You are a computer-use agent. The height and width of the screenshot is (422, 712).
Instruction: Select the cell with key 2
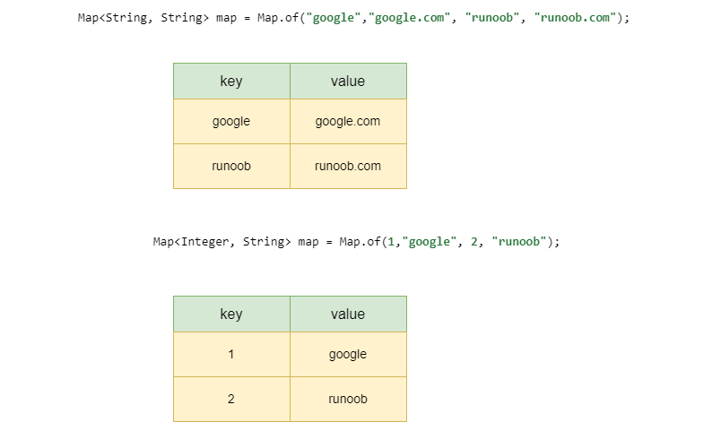tap(231, 399)
